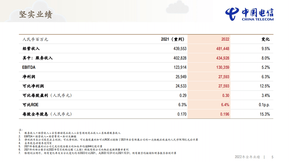
Task: Click the 2021（重列） column header
Action: pyautogui.click(x=173, y=39)
